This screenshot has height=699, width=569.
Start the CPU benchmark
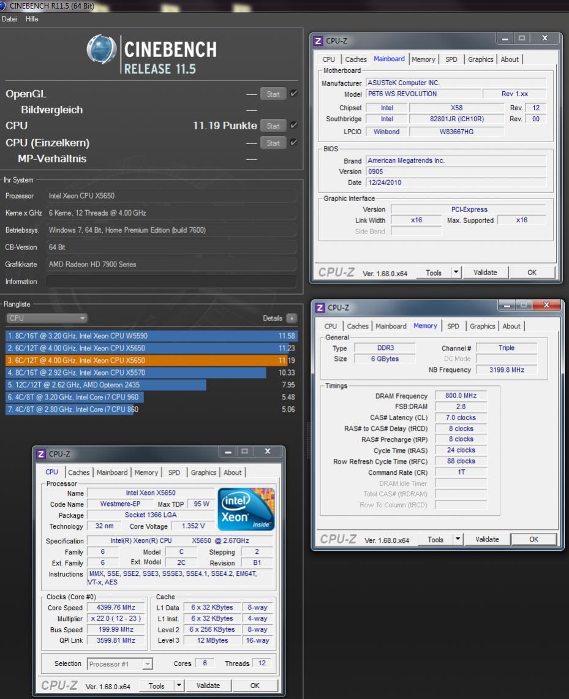click(x=273, y=126)
